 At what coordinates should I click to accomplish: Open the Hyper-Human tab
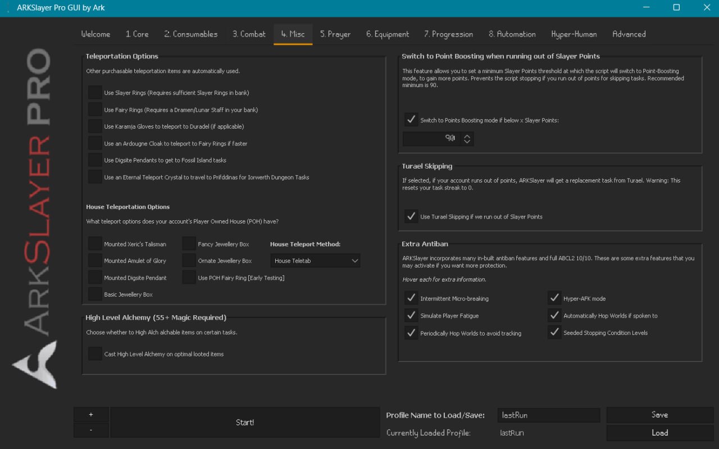[x=574, y=34]
